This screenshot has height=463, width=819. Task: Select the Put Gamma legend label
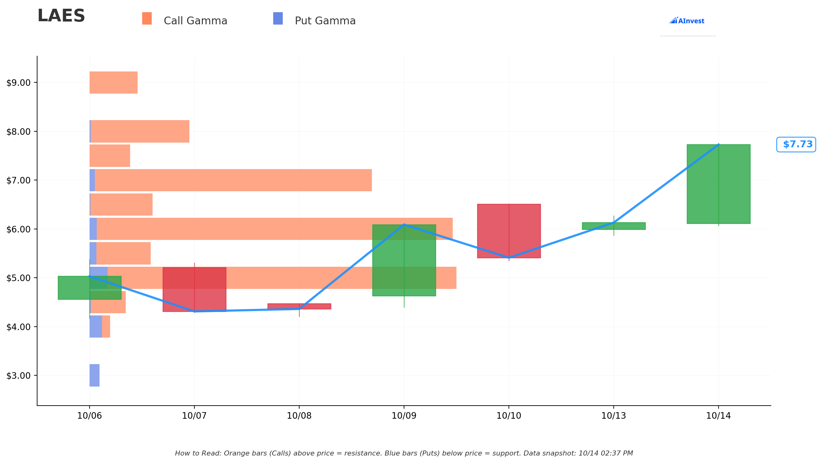(325, 21)
